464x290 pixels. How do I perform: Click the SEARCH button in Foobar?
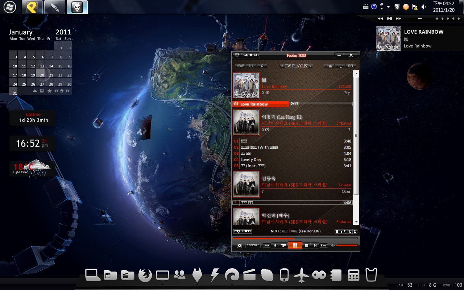click(251, 55)
